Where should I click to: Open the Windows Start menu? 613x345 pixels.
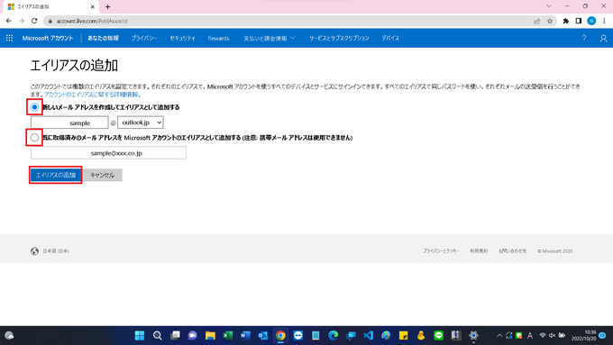[x=140, y=335]
